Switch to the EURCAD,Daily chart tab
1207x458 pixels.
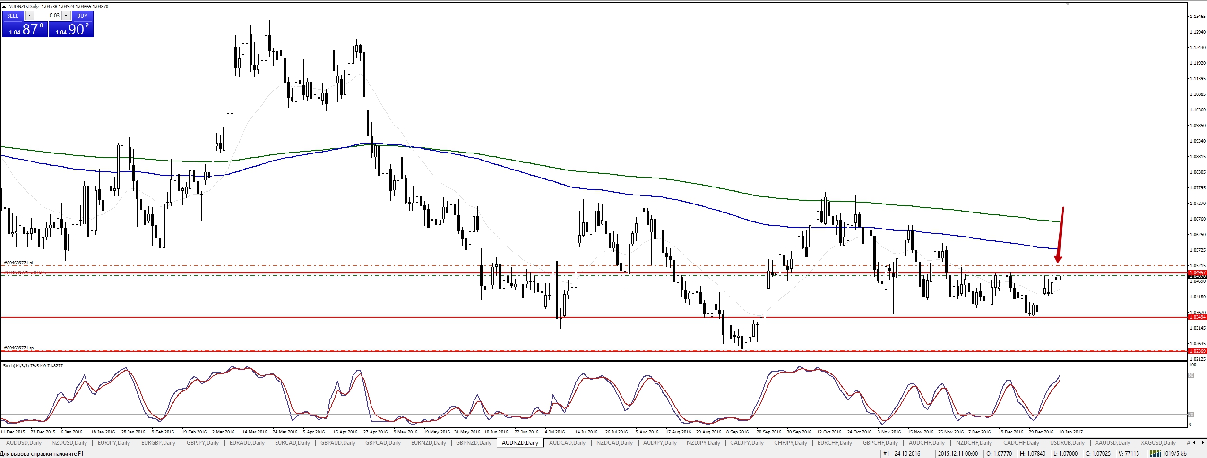pos(293,443)
